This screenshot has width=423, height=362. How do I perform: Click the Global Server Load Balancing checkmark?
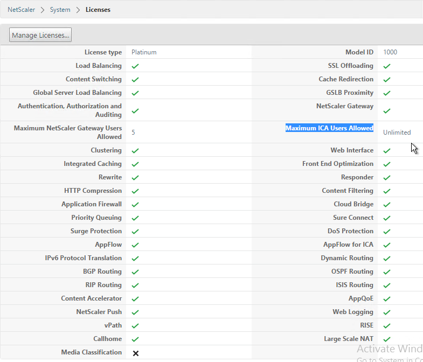[x=135, y=93]
